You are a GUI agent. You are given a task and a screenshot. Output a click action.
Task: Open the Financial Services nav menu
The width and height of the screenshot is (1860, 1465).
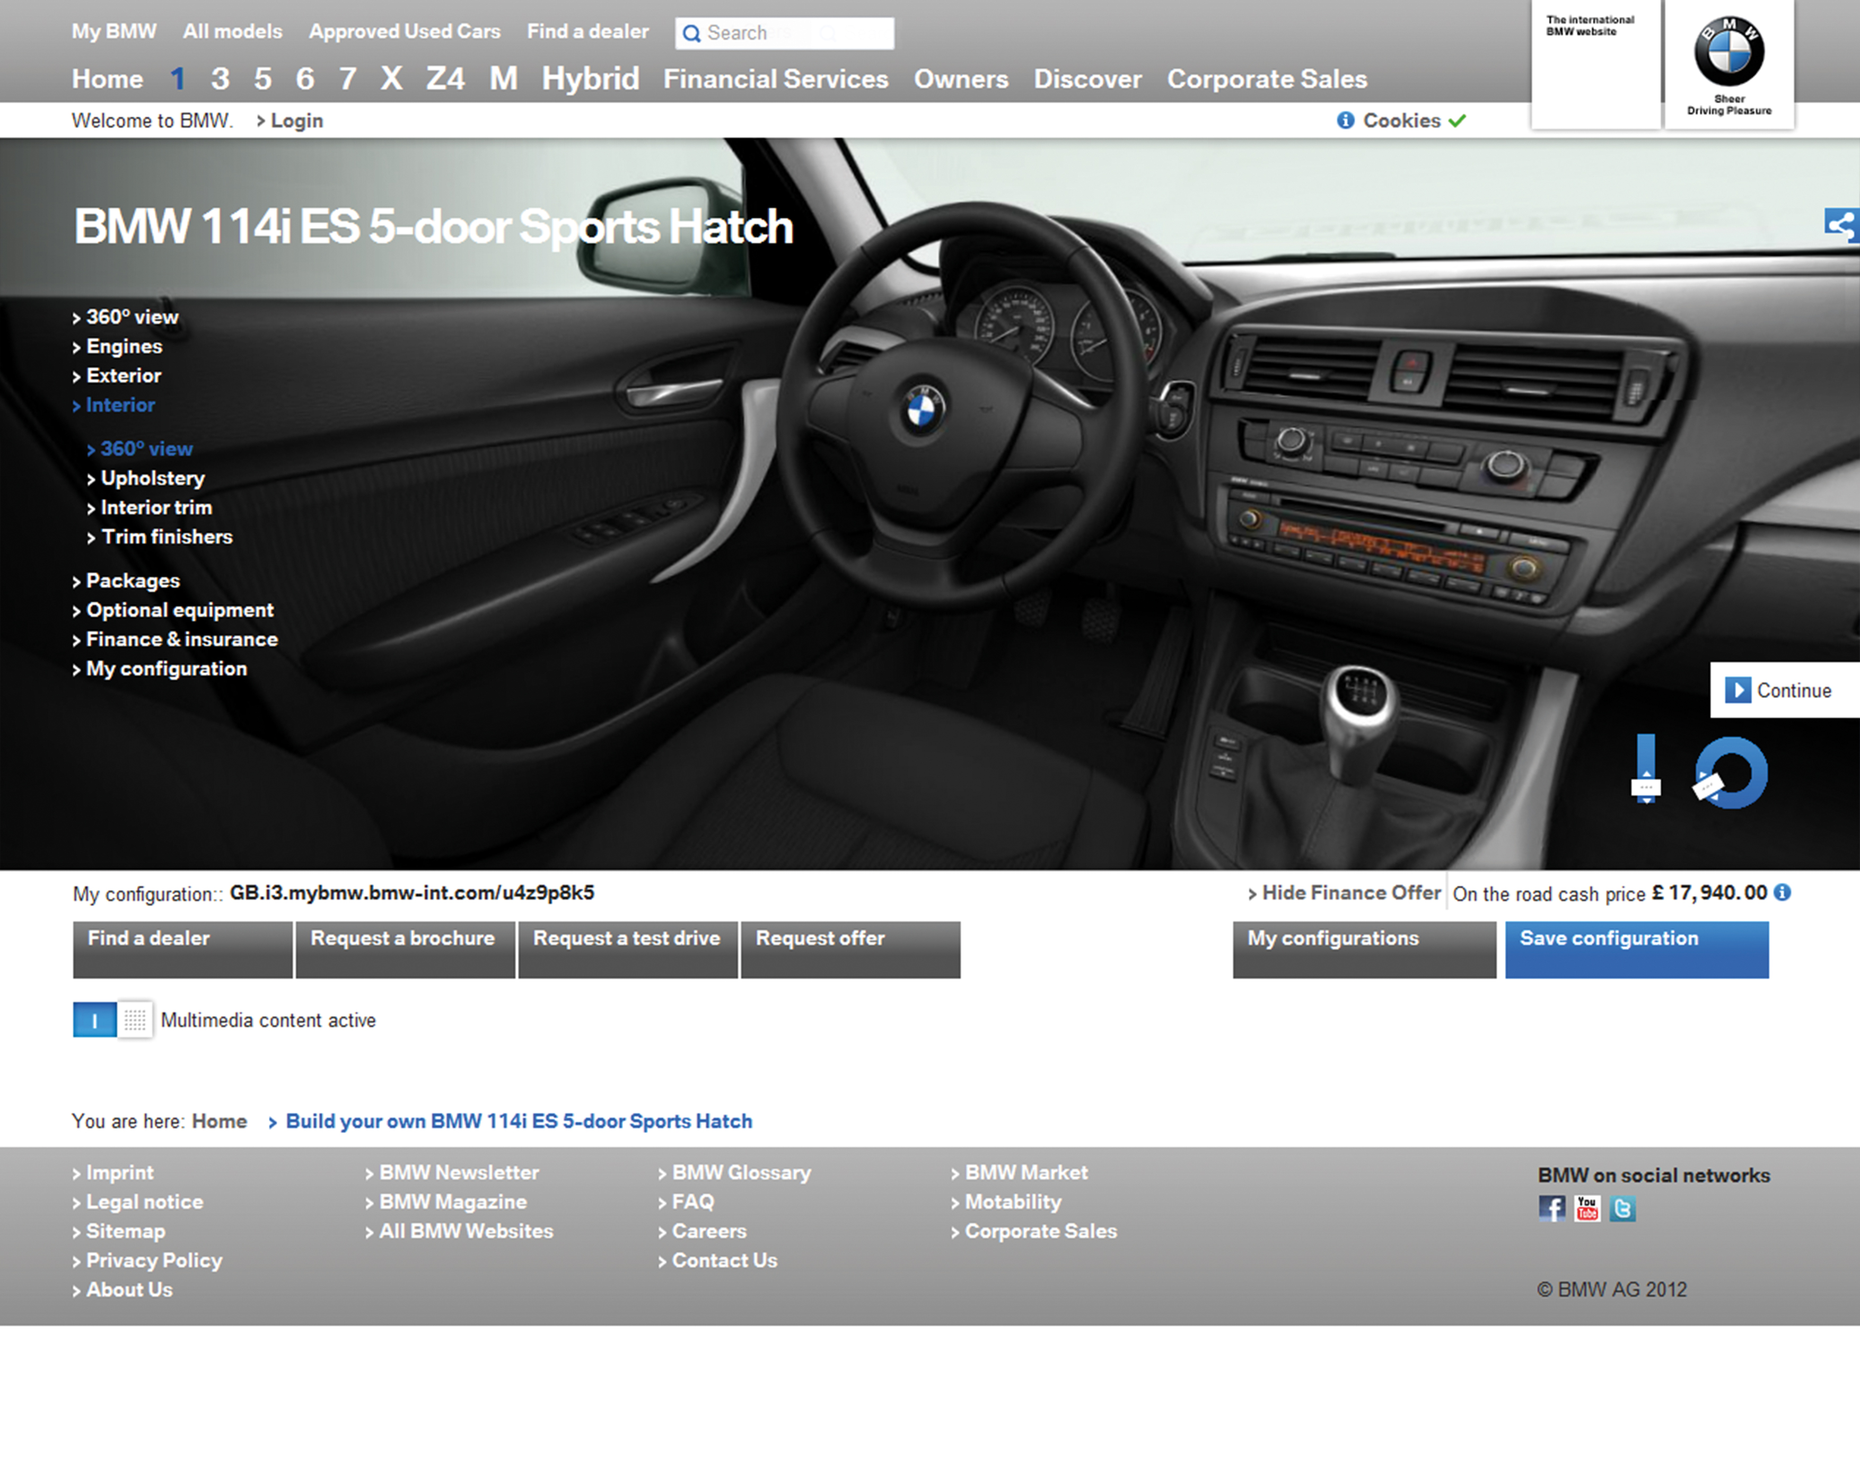(x=775, y=79)
